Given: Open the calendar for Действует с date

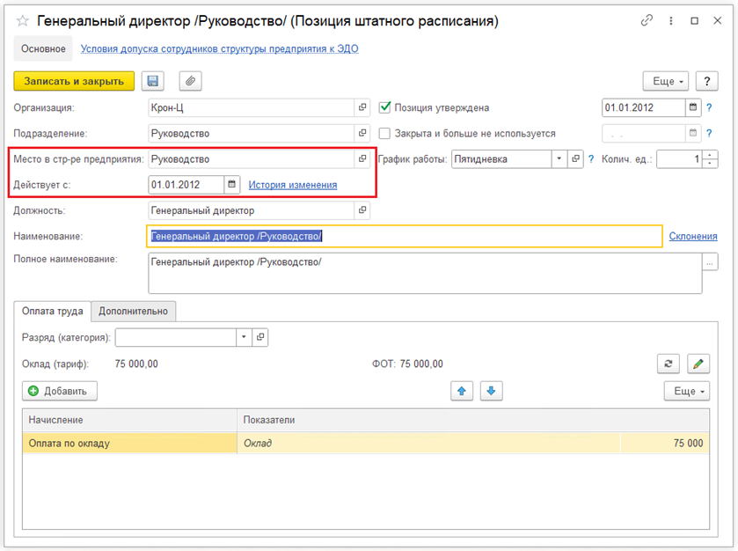Looking at the screenshot, I should [231, 185].
